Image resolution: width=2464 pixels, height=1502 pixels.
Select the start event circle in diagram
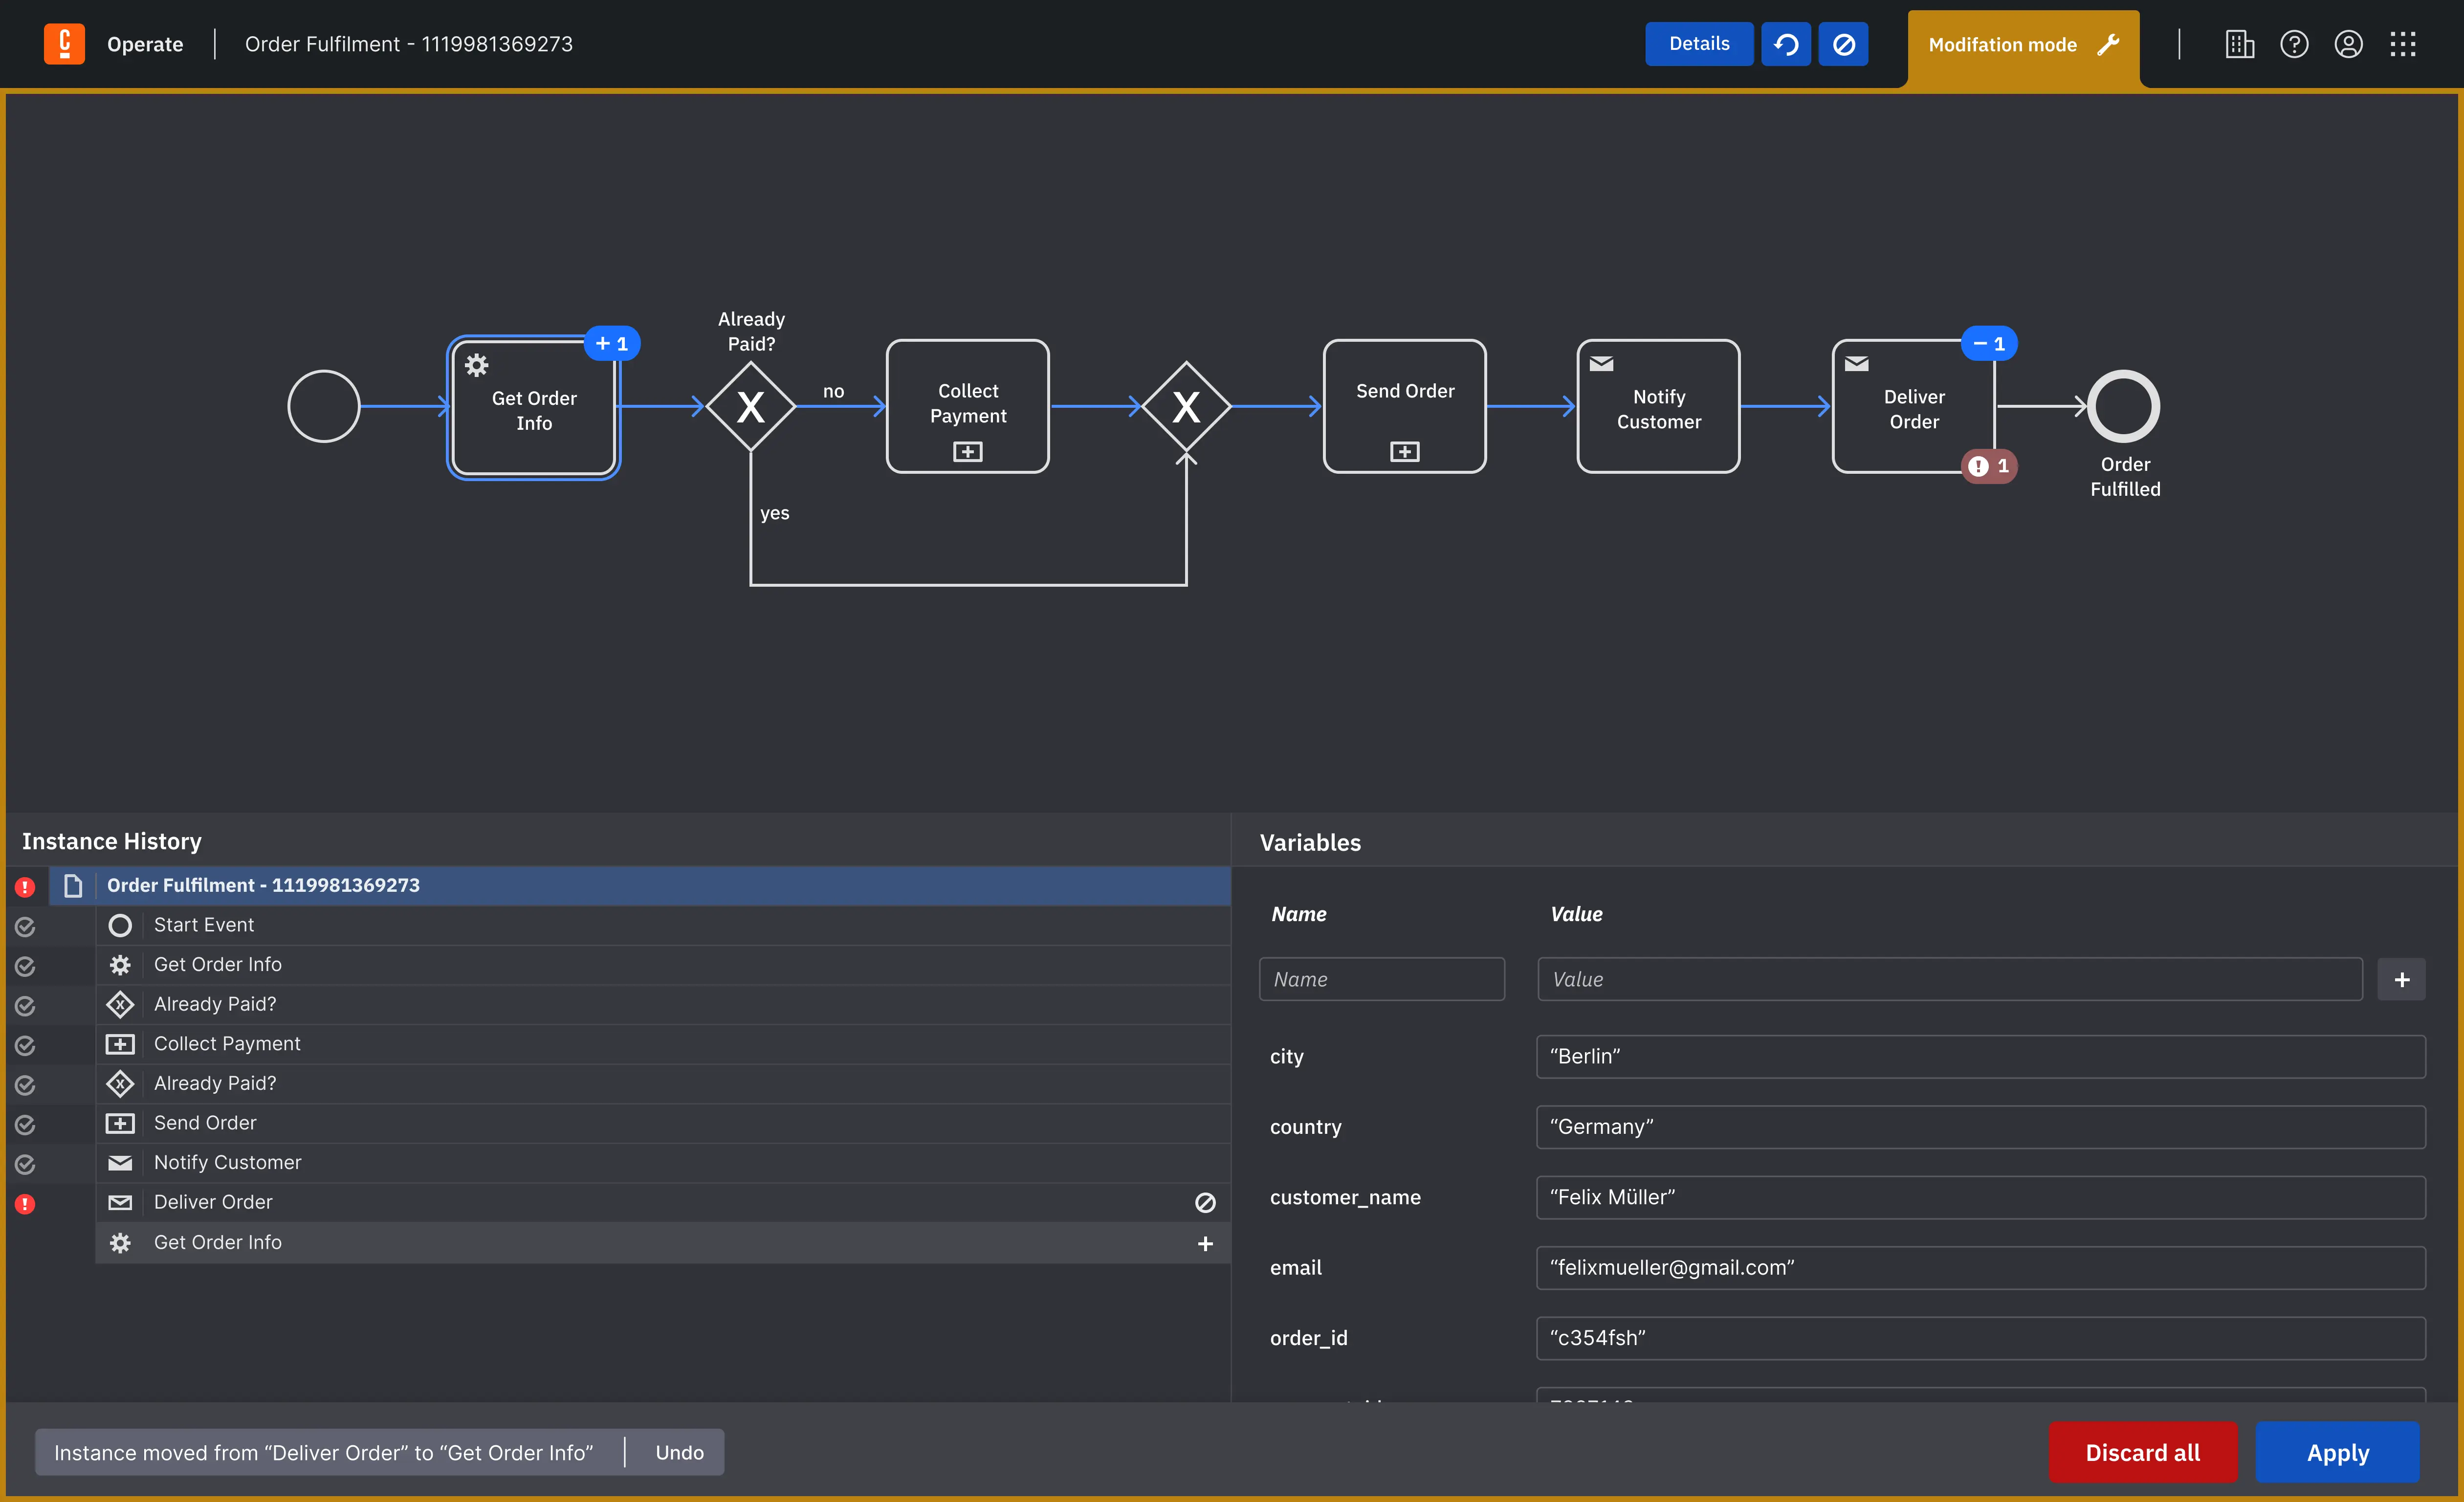point(323,406)
